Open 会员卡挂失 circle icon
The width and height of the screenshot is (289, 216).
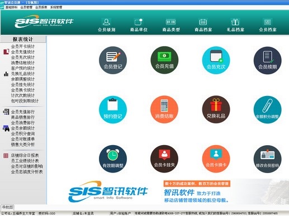tap(164, 159)
